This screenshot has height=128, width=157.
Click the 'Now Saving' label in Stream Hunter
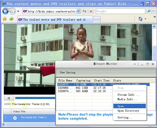pos(67,73)
